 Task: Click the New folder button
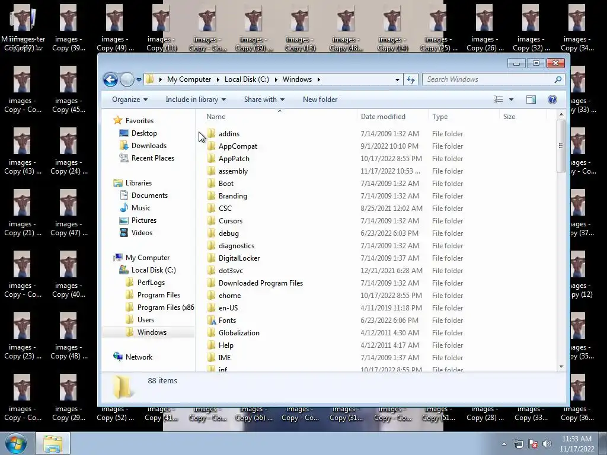(320, 100)
